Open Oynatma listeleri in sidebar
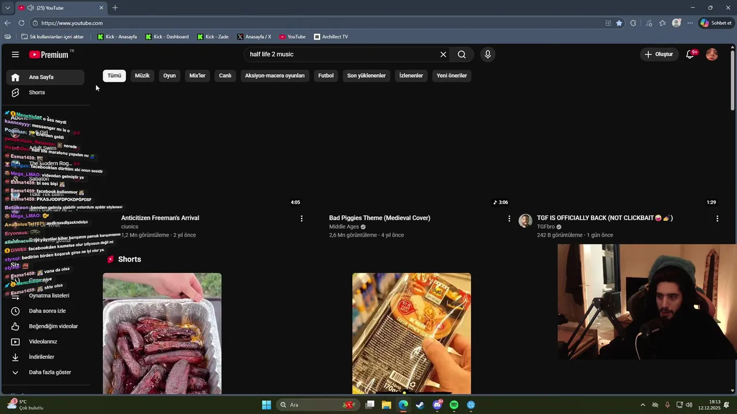 (46, 296)
